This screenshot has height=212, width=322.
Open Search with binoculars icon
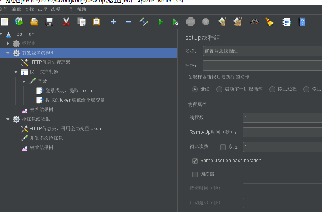coord(255,22)
